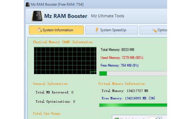Click 'Total Memory: 8033 MB' text
This screenshot has width=191, height=119.
pos(117,50)
